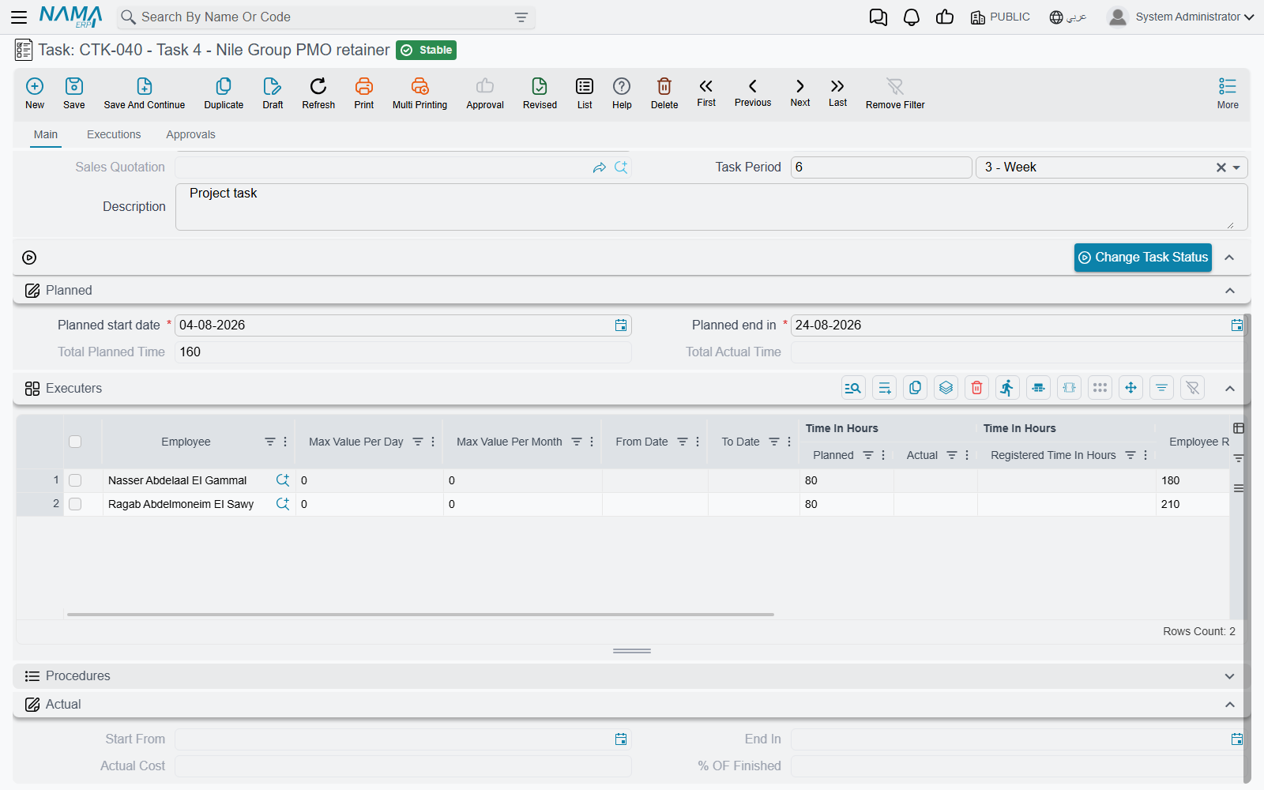
Task: Switch to the Main tab
Action: [x=46, y=134]
